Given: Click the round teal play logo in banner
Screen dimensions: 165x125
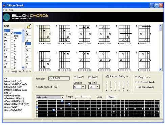Looking at the screenshot, I should point(7,17).
